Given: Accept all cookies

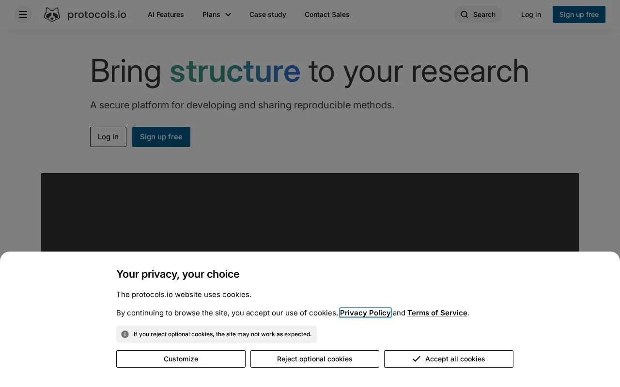Looking at the screenshot, I should [449, 359].
